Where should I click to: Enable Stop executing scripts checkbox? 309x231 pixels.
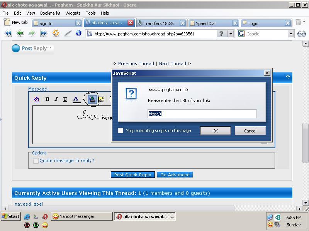point(121,131)
